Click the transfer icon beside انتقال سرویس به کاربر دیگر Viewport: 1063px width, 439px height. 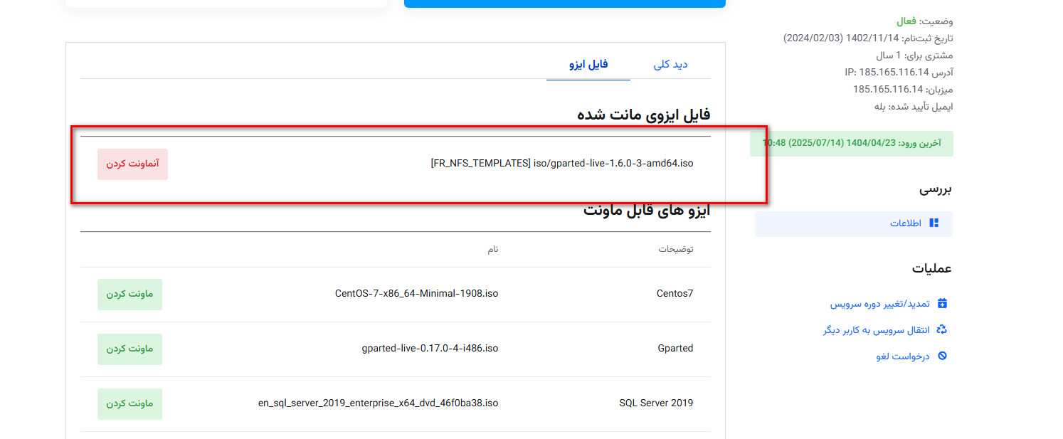(943, 329)
